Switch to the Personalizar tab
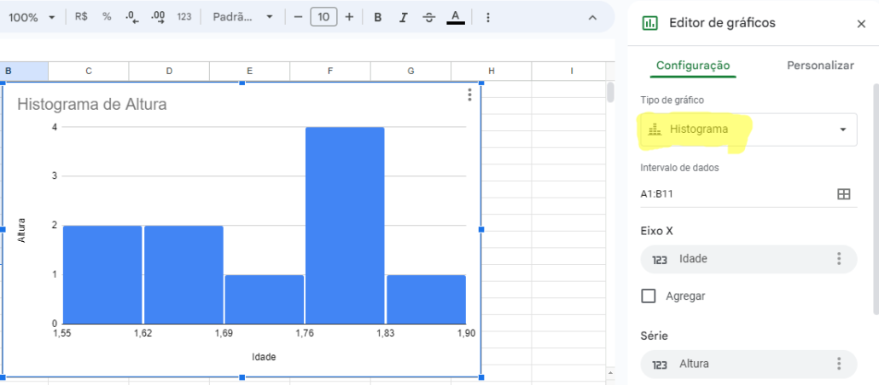879x385 pixels. coord(819,66)
